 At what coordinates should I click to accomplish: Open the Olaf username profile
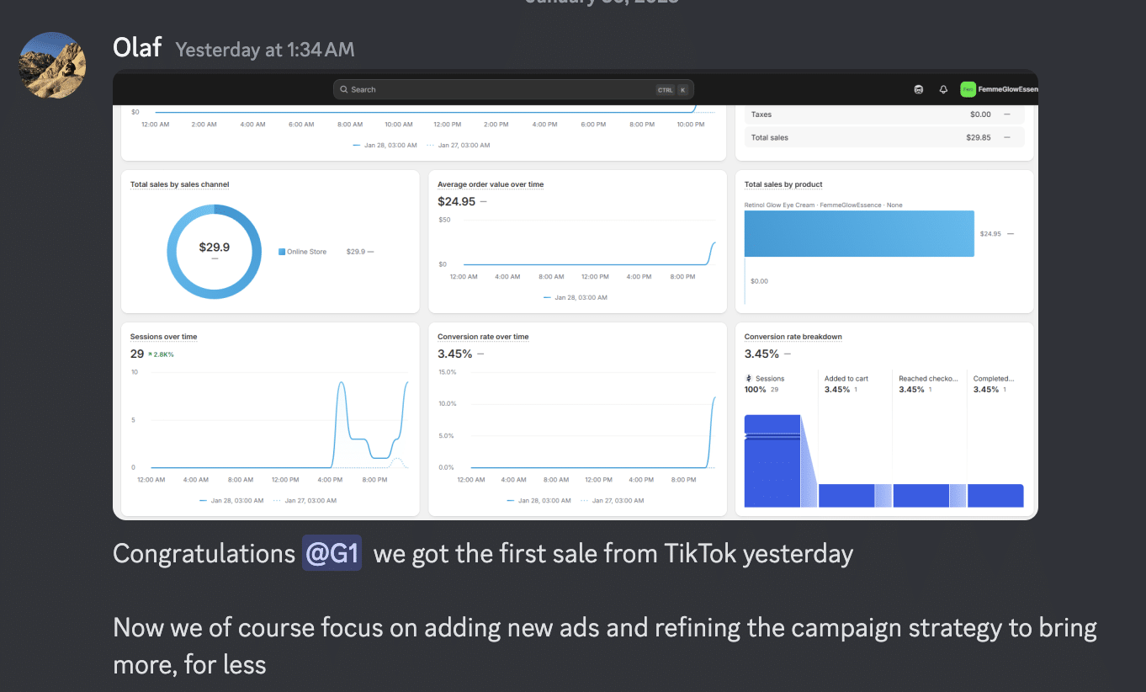coord(137,47)
